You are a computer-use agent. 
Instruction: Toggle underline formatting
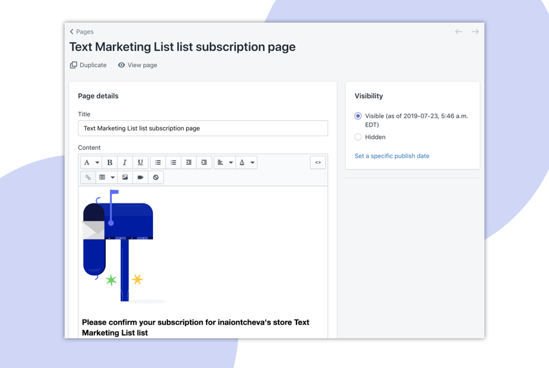point(140,163)
